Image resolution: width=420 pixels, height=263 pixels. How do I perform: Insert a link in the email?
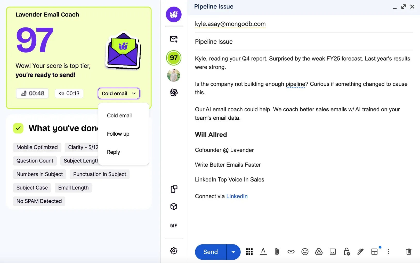coord(291,252)
